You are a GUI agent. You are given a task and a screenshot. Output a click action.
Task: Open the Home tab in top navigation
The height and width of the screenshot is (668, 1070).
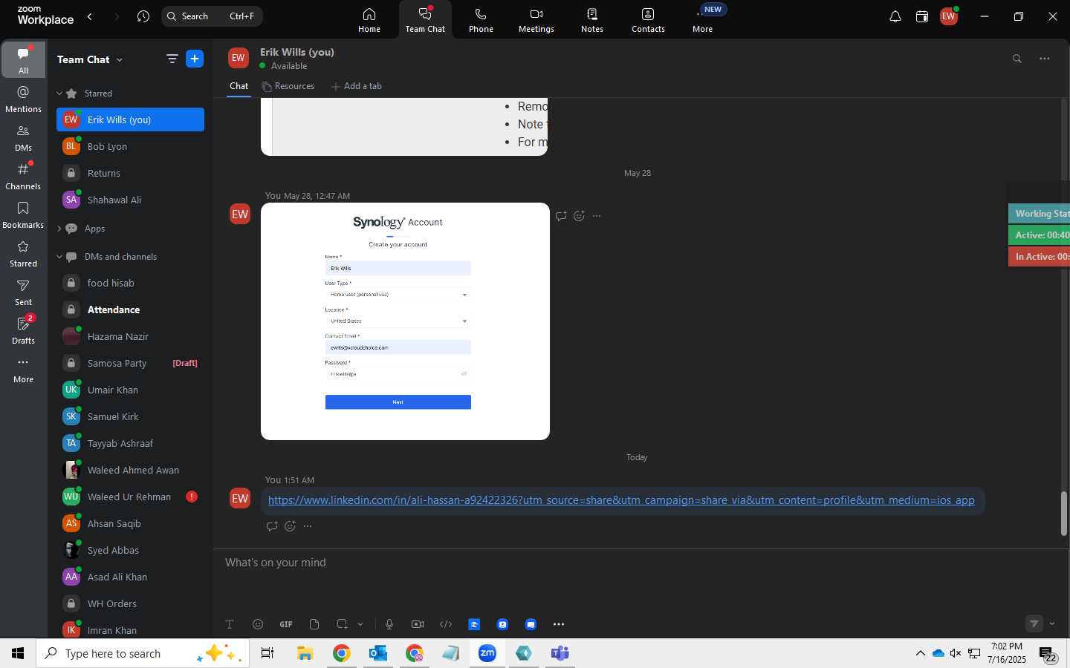(x=369, y=20)
